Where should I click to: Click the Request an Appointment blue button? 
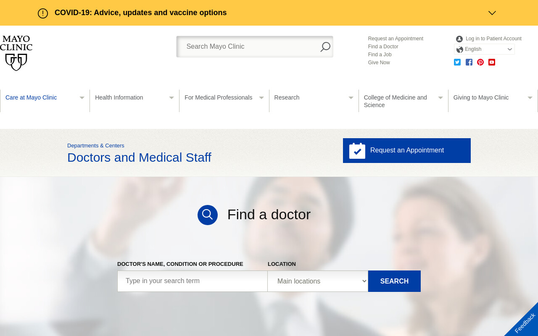pos(407,150)
